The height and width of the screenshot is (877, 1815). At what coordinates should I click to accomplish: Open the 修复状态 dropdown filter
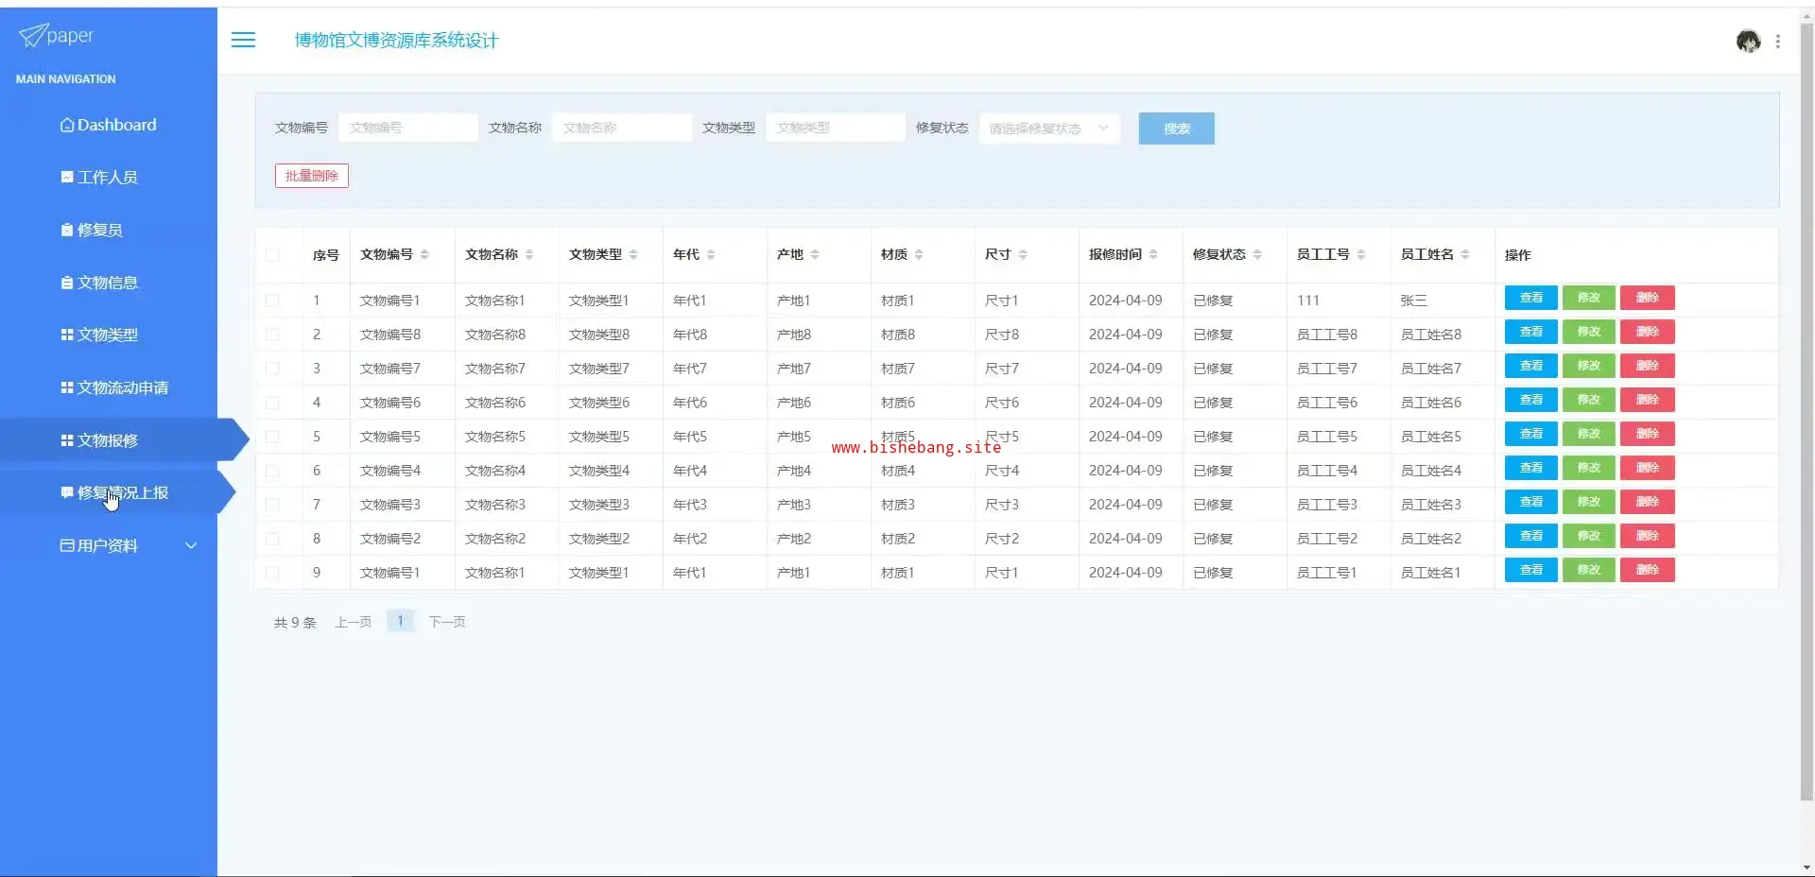point(1049,129)
